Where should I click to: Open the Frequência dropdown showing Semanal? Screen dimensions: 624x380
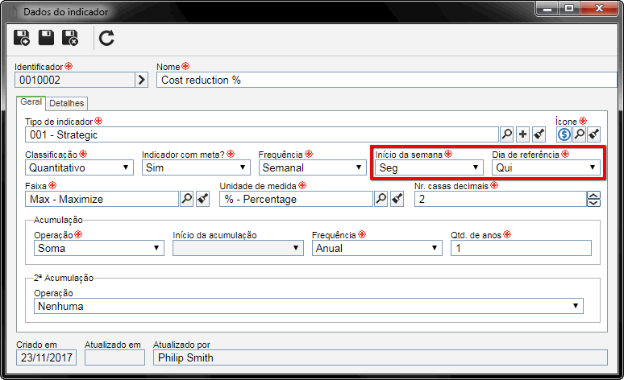coord(312,167)
